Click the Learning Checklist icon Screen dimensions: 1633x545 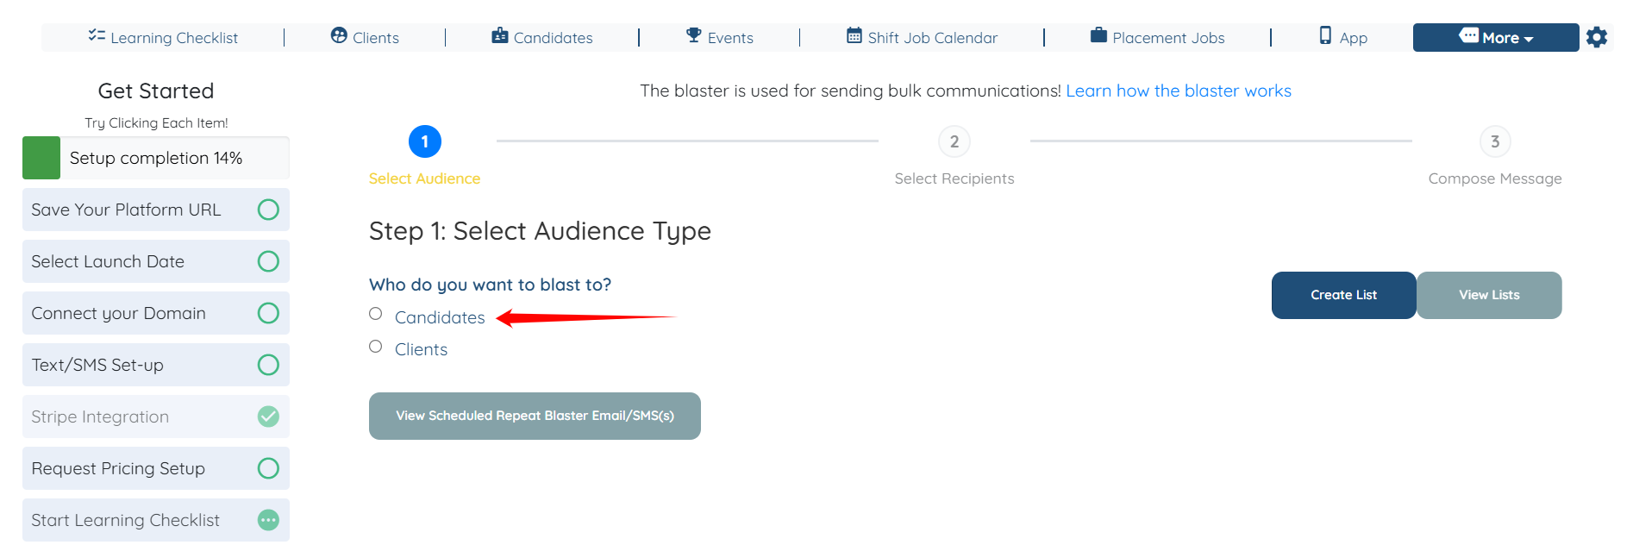97,35
